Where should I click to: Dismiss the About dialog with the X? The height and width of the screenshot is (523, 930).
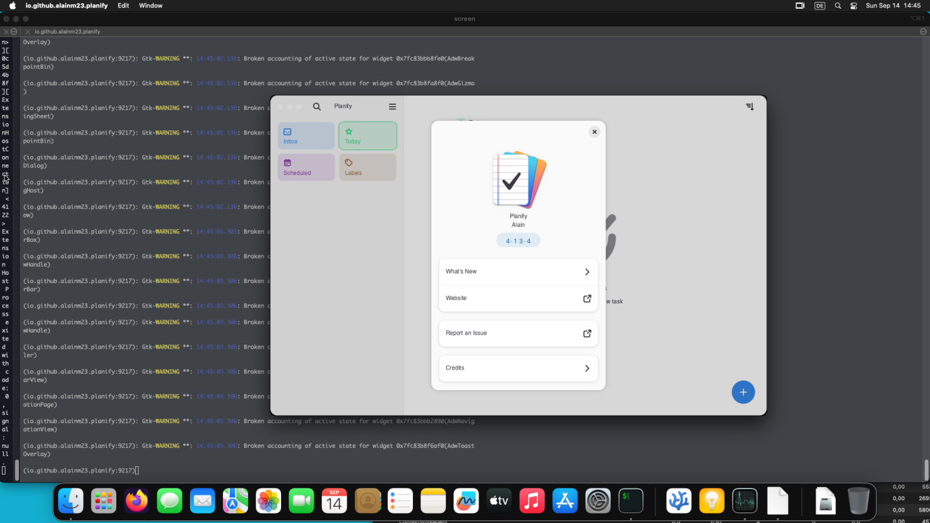[x=594, y=131]
